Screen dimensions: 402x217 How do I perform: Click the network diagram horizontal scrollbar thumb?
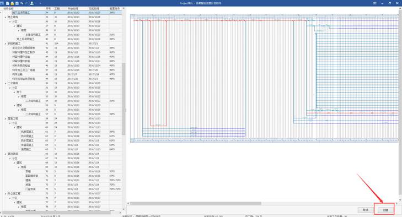pyautogui.click(x=196, y=203)
